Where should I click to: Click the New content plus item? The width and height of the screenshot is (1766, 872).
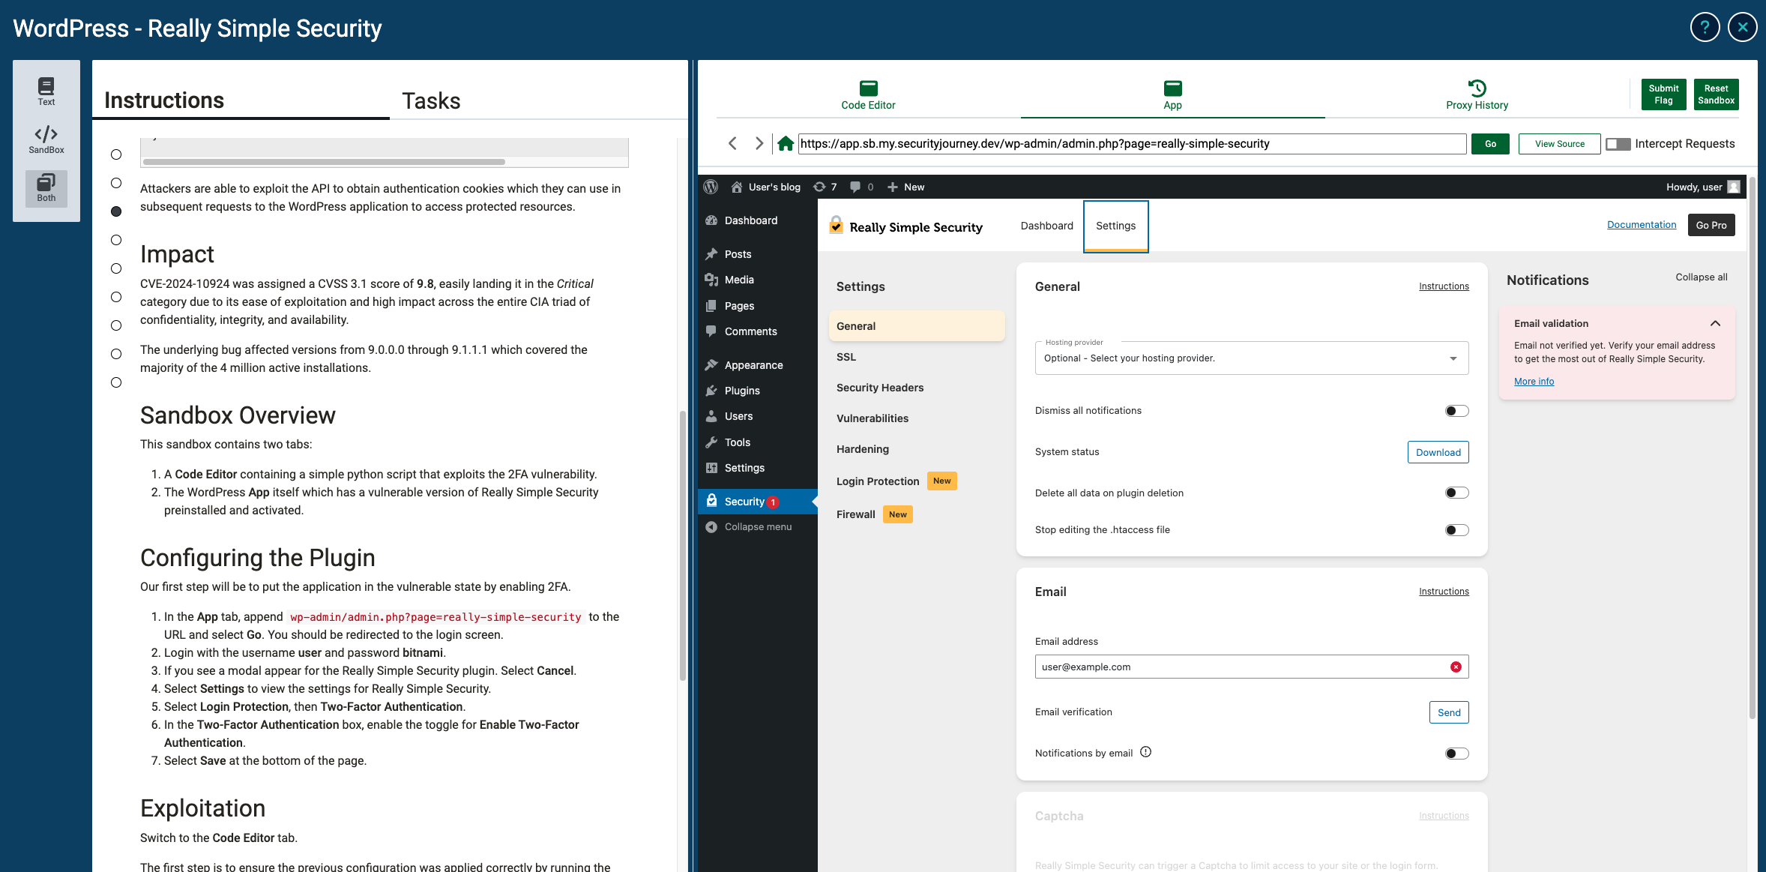(905, 187)
